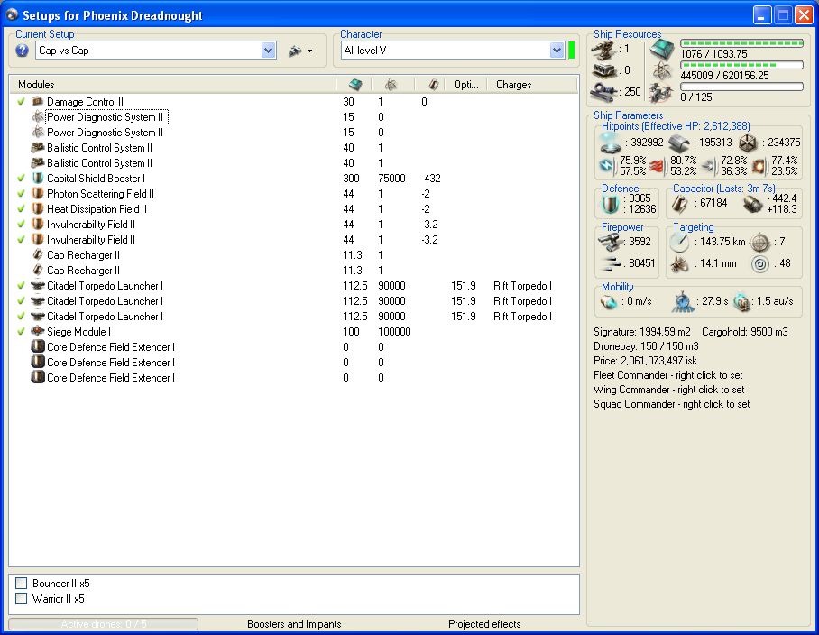Screen dimensions: 819x635
Task: Enable the Bouncer II x5 drones checkbox
Action: tap(22, 584)
